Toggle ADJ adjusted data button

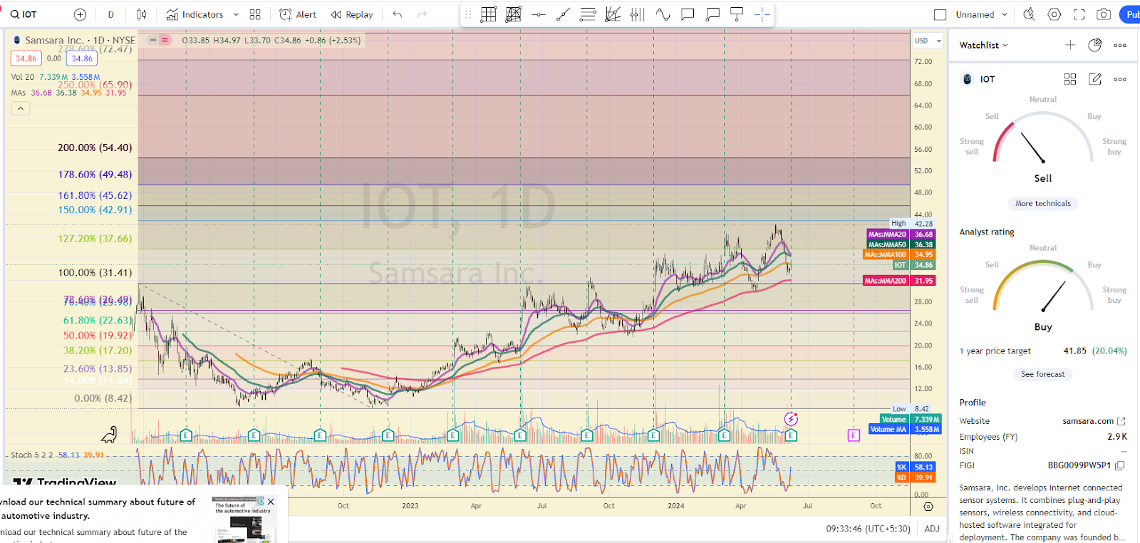coord(932,529)
